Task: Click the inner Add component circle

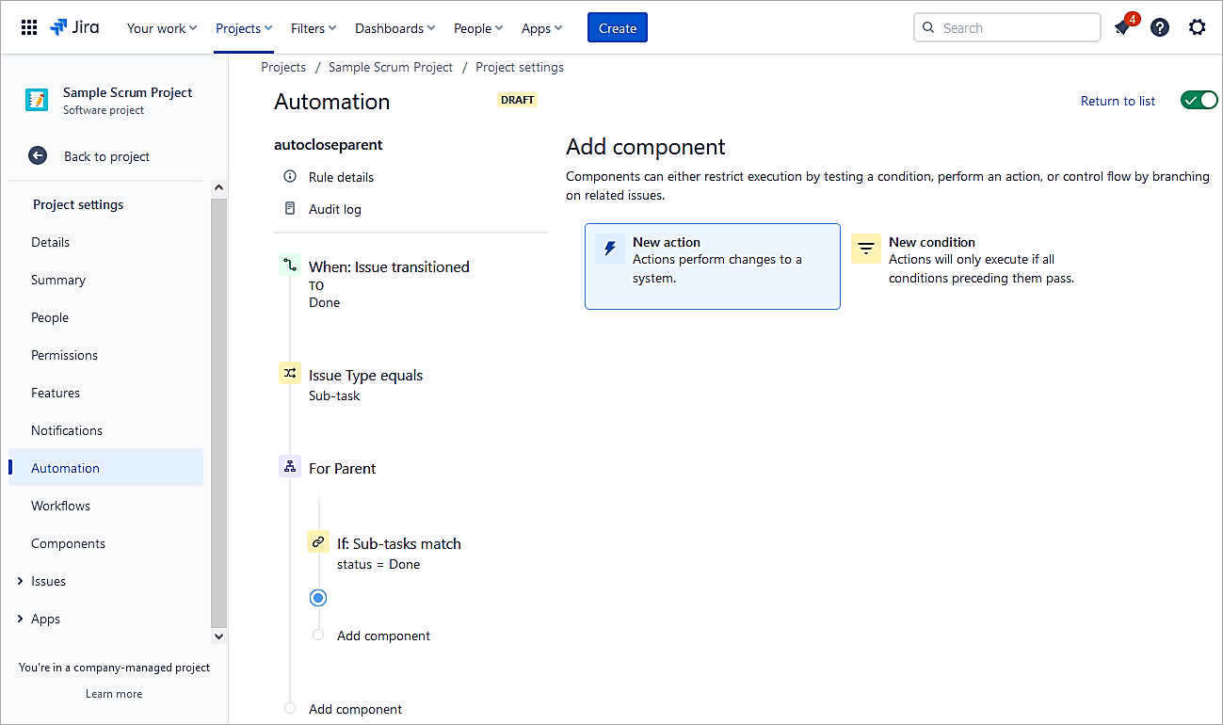Action: coord(318,636)
